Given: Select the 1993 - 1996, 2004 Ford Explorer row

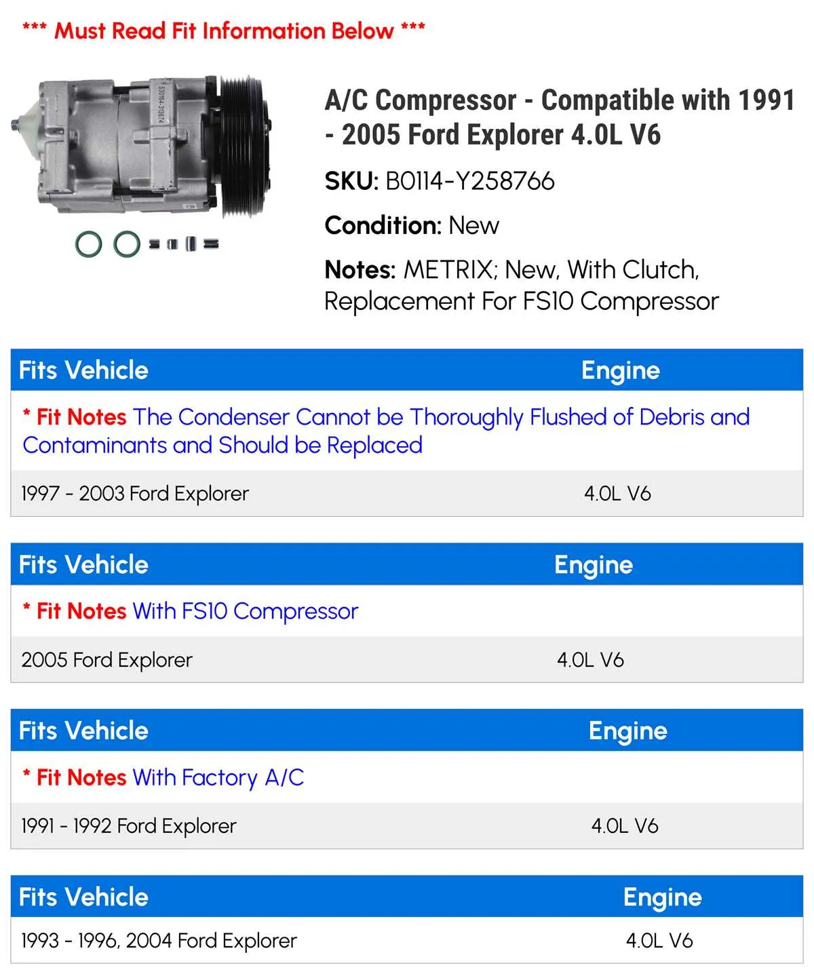Looking at the screenshot, I should coord(407,940).
